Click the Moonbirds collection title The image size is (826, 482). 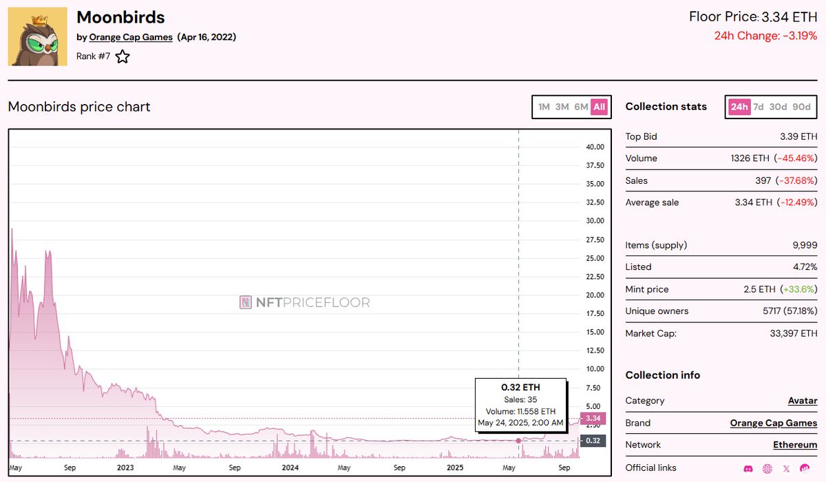pos(120,17)
